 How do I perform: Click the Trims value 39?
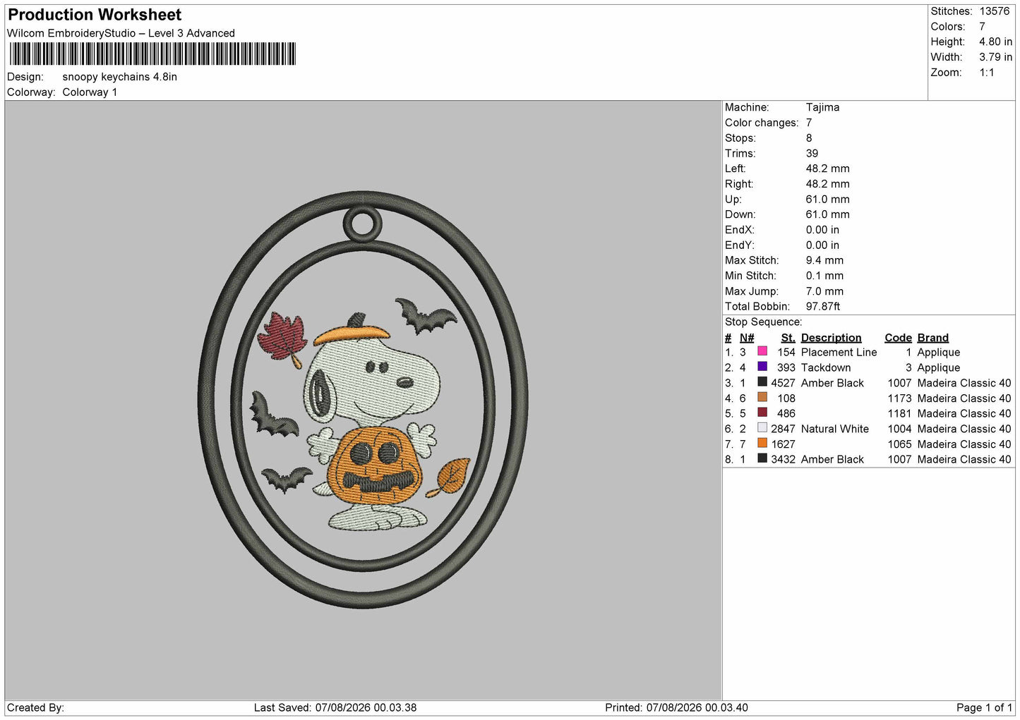click(x=812, y=154)
